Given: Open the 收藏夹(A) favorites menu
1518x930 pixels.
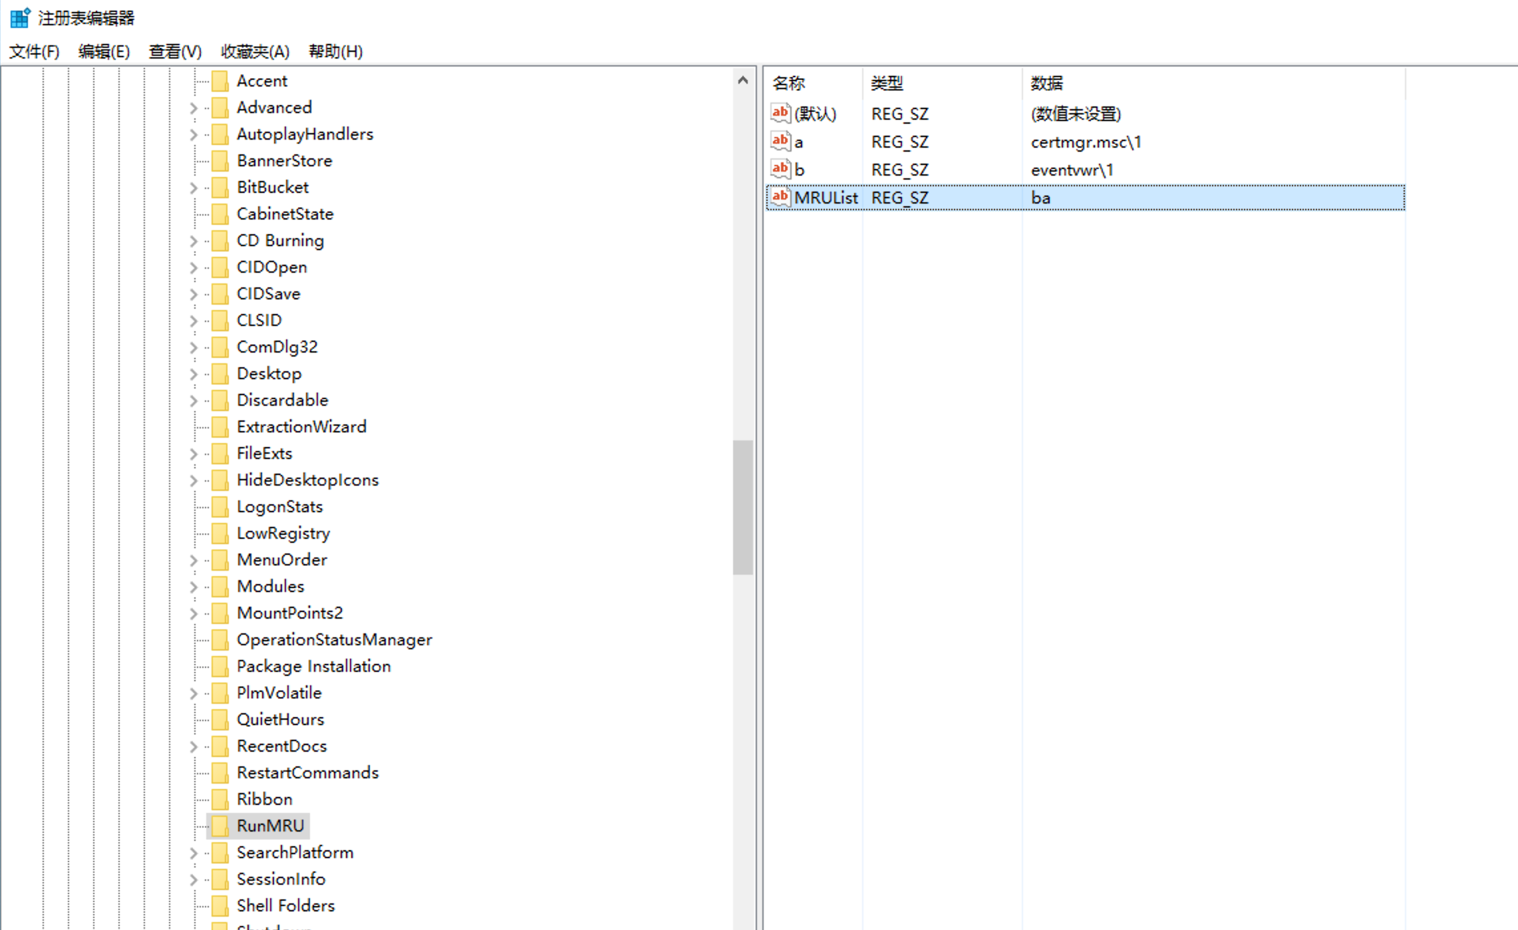Looking at the screenshot, I should [x=255, y=51].
